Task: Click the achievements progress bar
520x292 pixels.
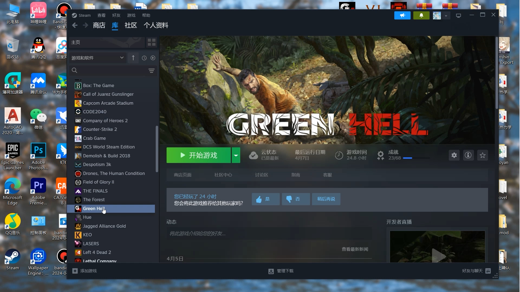Action: click(416, 158)
